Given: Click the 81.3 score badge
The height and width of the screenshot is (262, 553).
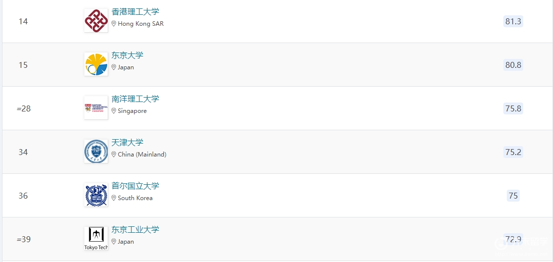Looking at the screenshot, I should [x=513, y=21].
